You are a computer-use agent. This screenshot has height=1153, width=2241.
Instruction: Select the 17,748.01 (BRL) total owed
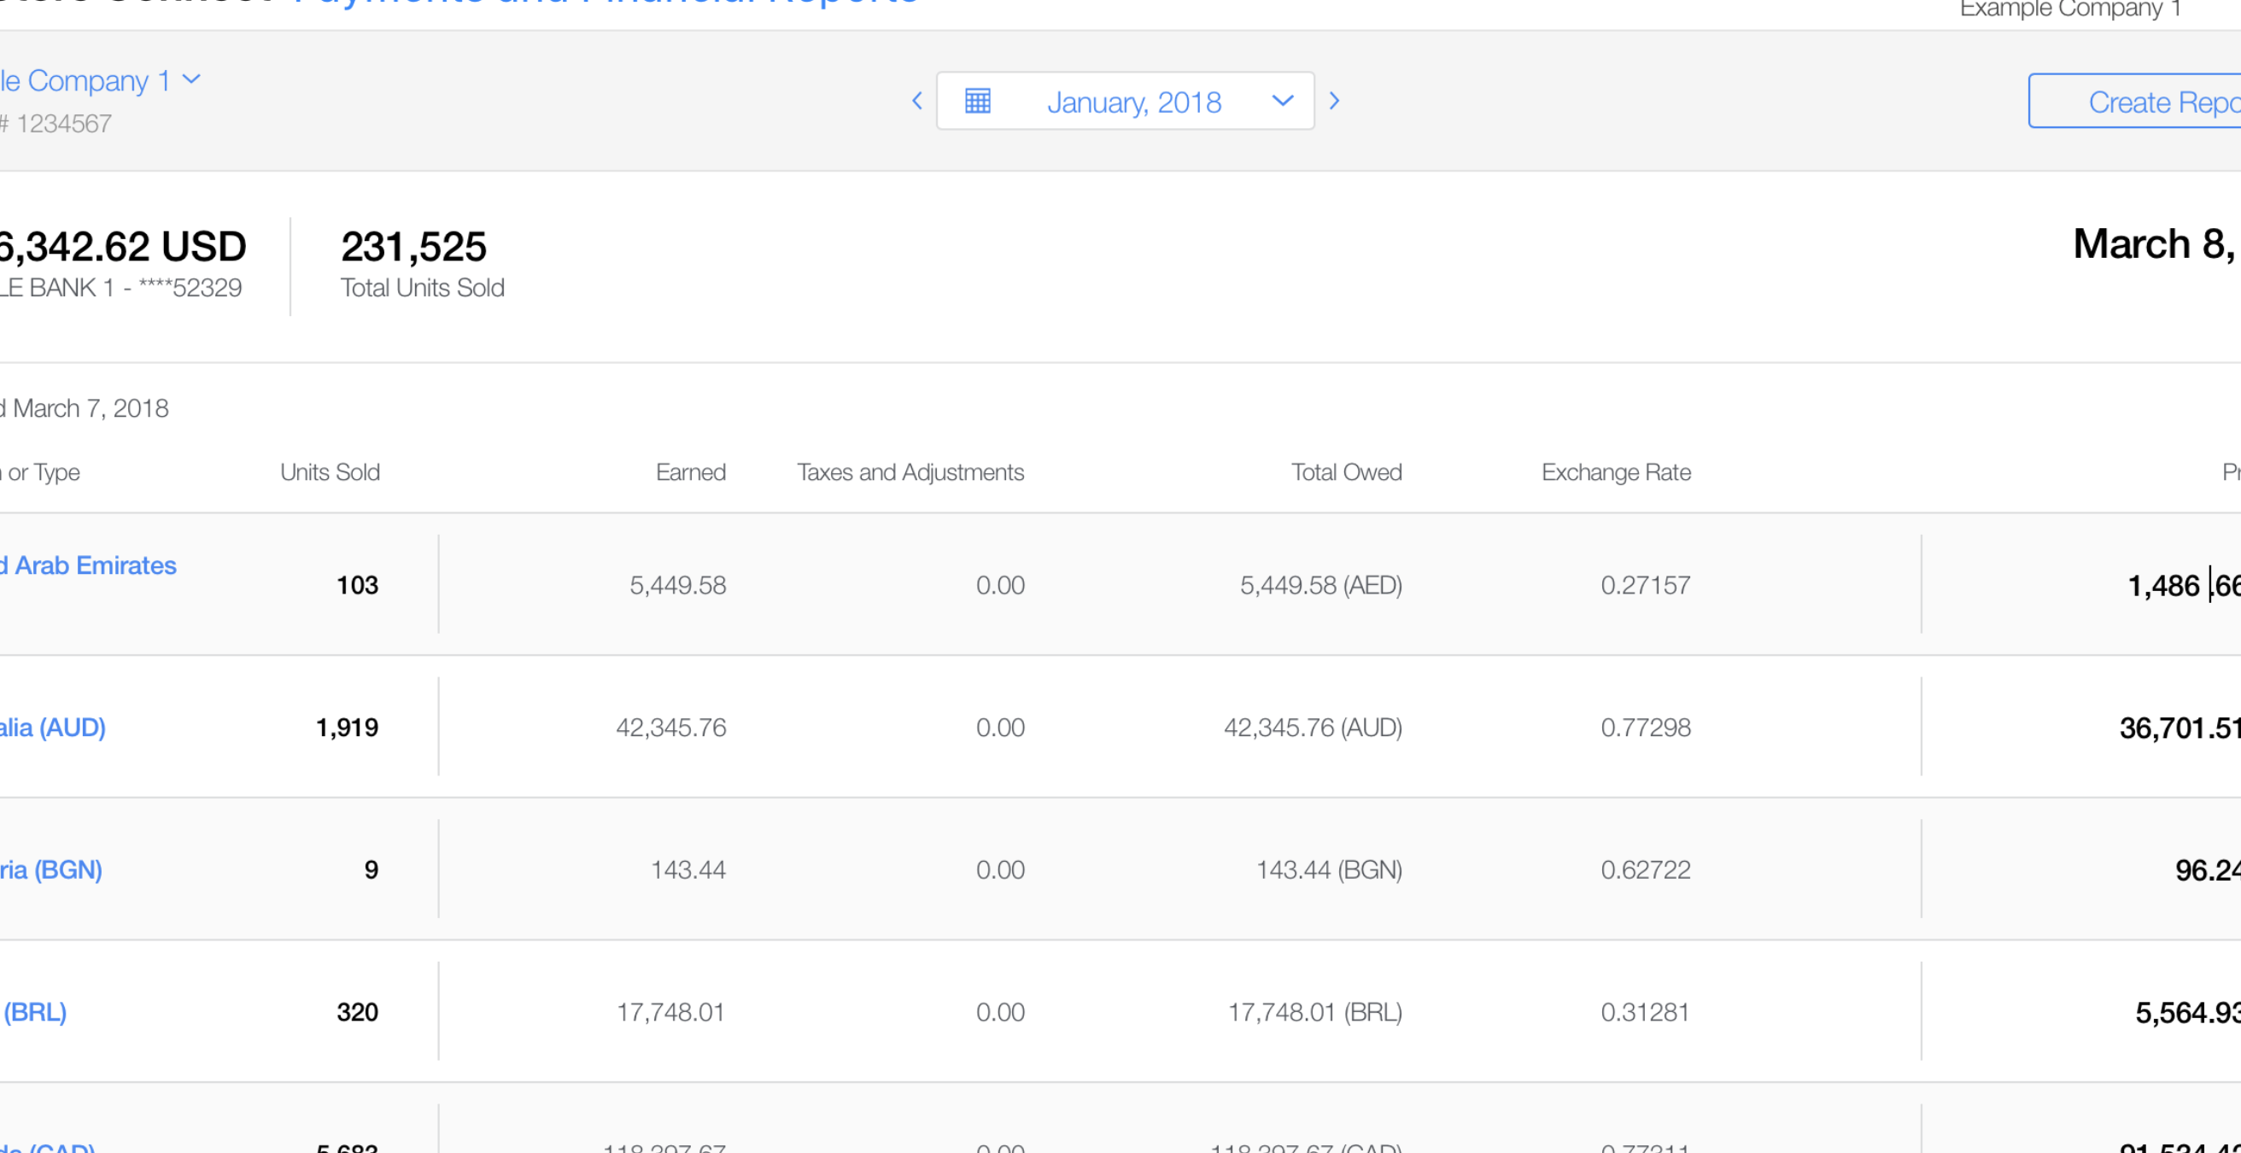pyautogui.click(x=1315, y=1013)
